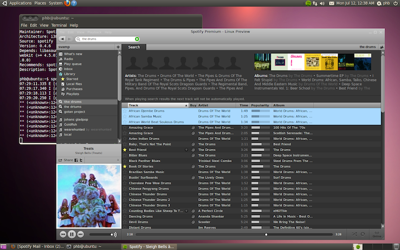
Task: Star the Devil Drums track
Action: pyautogui.click(x=125, y=222)
